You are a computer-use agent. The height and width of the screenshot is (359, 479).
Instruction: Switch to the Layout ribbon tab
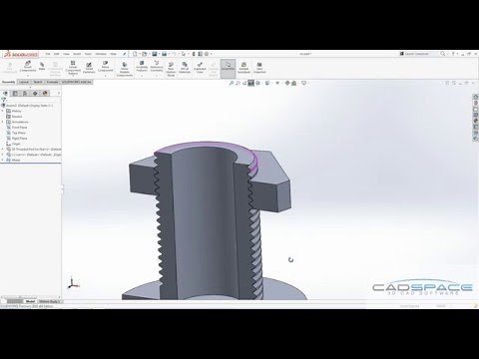click(24, 82)
